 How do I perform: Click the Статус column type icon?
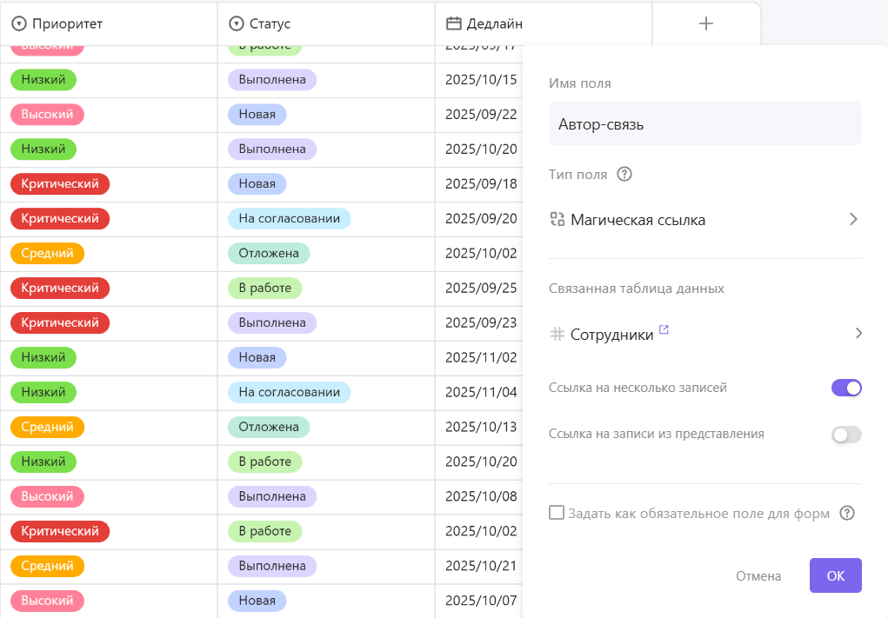pos(237,23)
